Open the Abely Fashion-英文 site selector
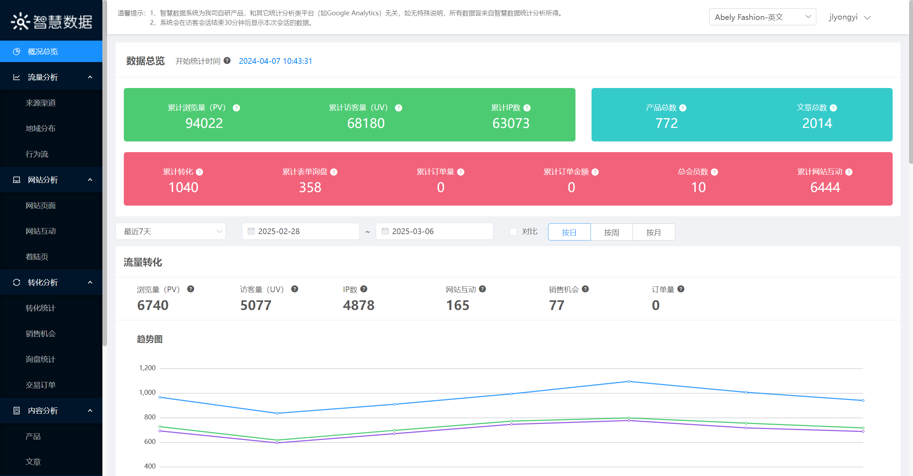Image resolution: width=913 pixels, height=476 pixels. 762,17
